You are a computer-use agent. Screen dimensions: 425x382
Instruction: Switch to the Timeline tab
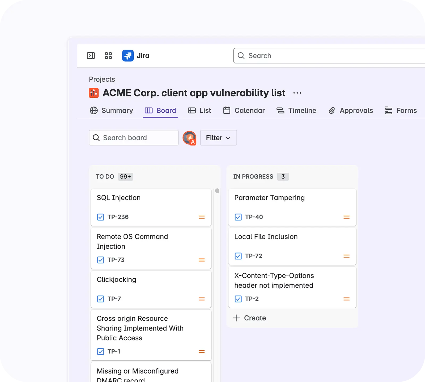(x=296, y=110)
